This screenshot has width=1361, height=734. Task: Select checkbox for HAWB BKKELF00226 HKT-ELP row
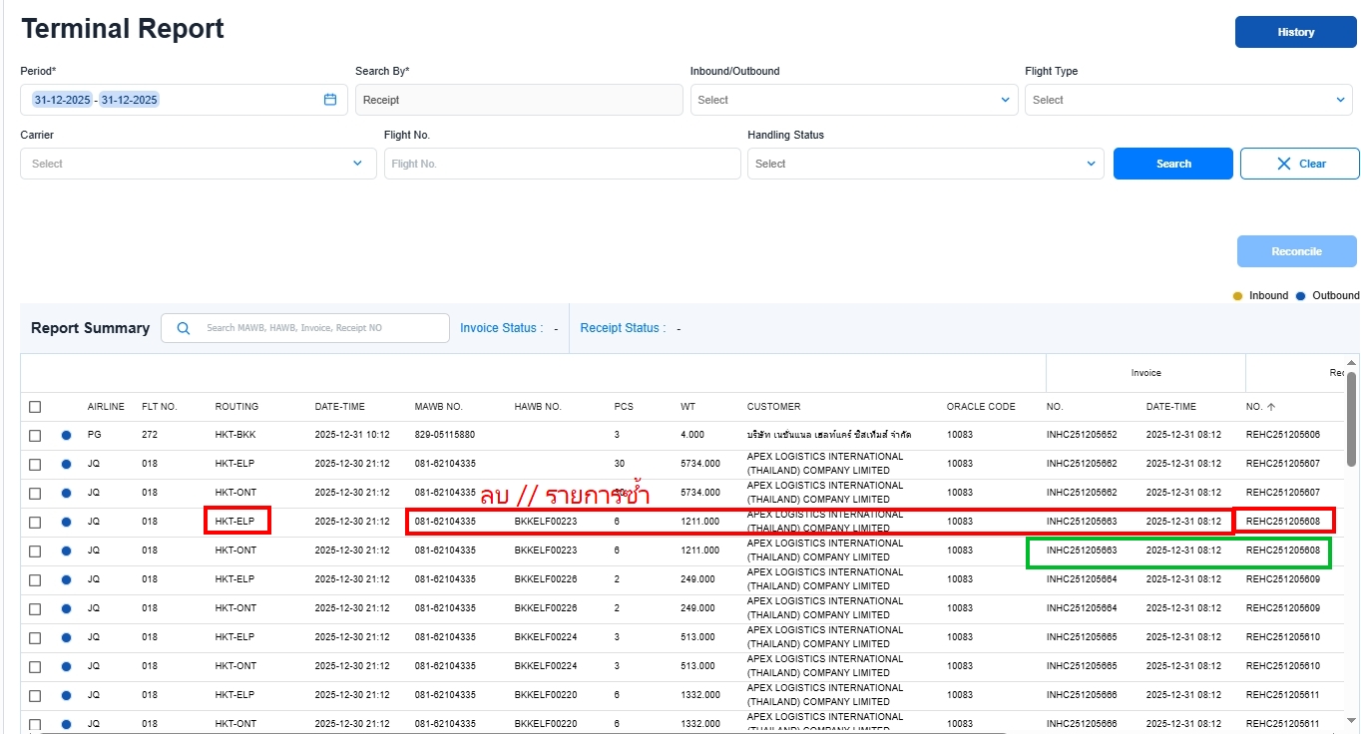(x=35, y=579)
